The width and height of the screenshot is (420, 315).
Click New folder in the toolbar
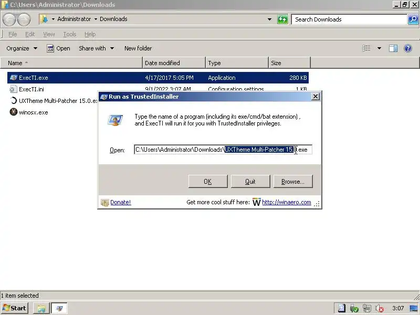(138, 48)
